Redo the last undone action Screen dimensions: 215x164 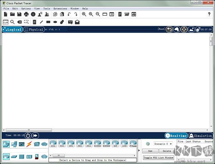(76, 14)
